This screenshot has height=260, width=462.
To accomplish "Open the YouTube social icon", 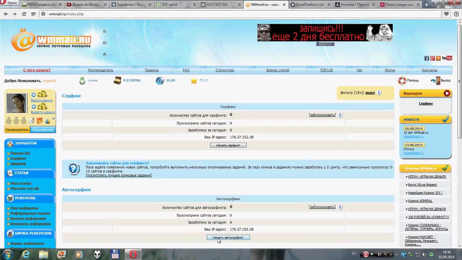I will [x=447, y=58].
